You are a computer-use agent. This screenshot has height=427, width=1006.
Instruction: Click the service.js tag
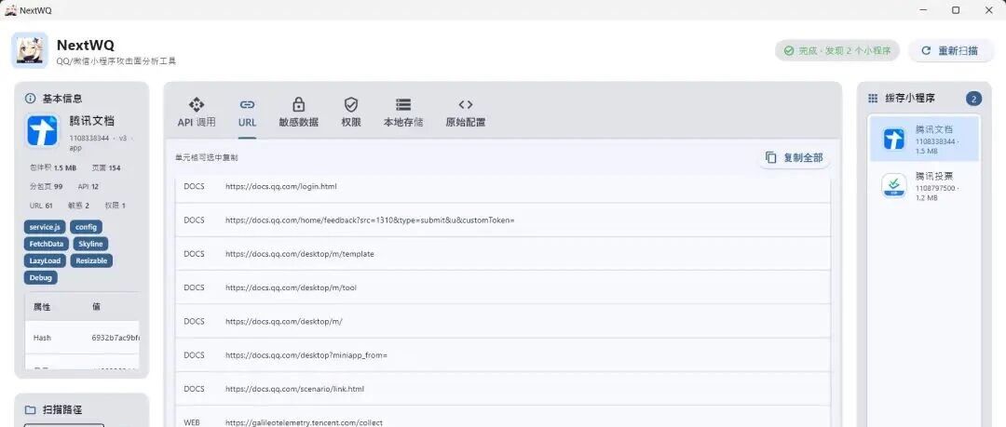45,227
